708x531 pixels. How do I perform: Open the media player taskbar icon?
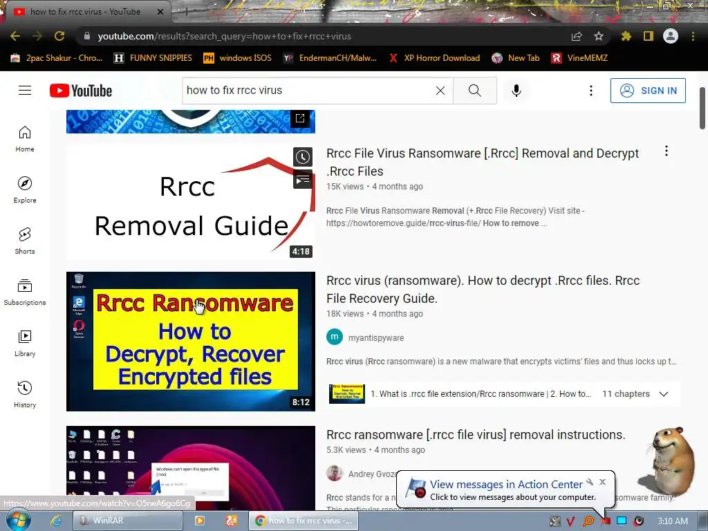pyautogui.click(x=199, y=521)
